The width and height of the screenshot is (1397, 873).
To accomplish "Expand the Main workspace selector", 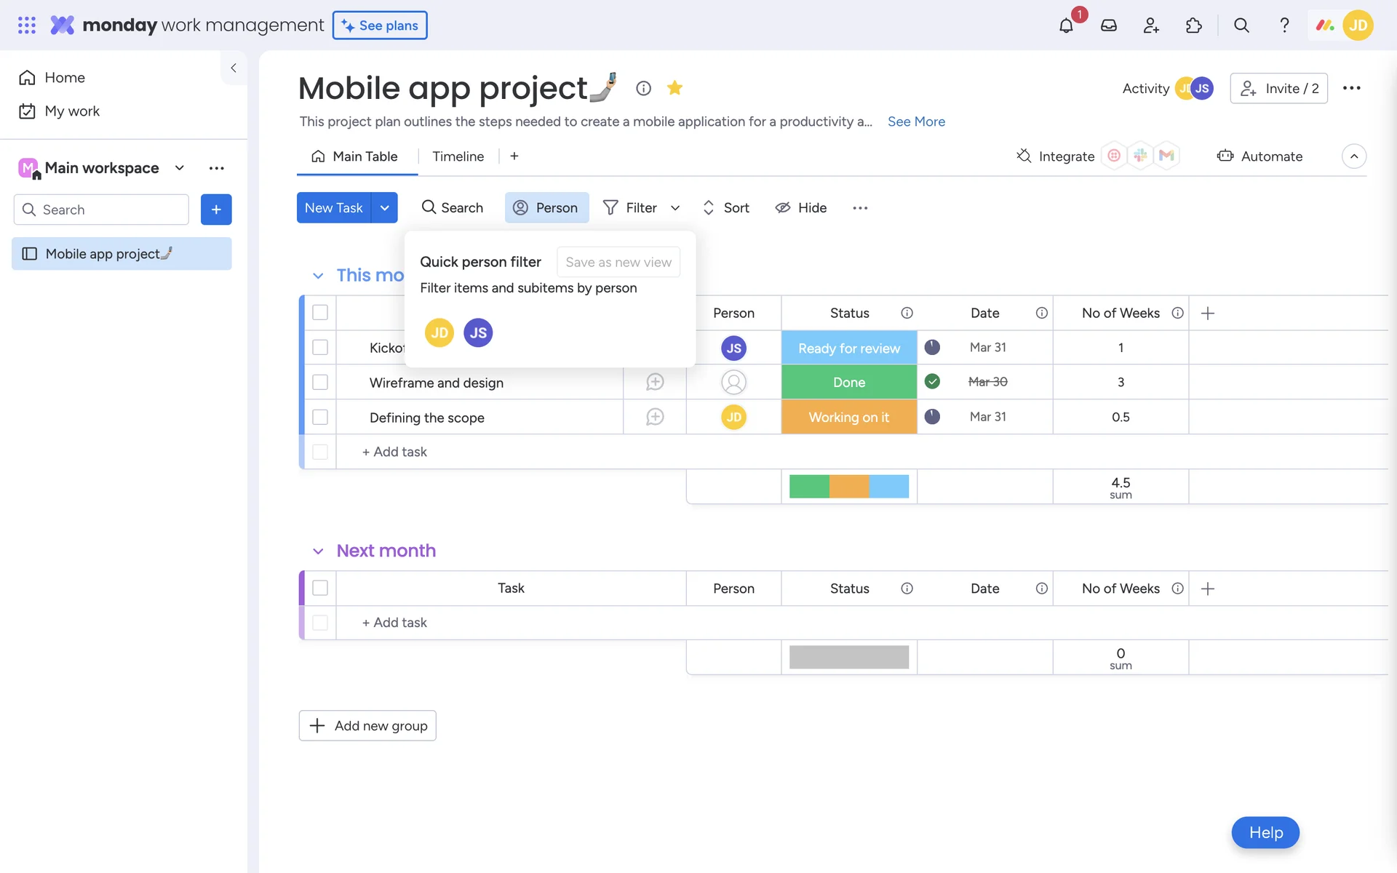I will [179, 168].
